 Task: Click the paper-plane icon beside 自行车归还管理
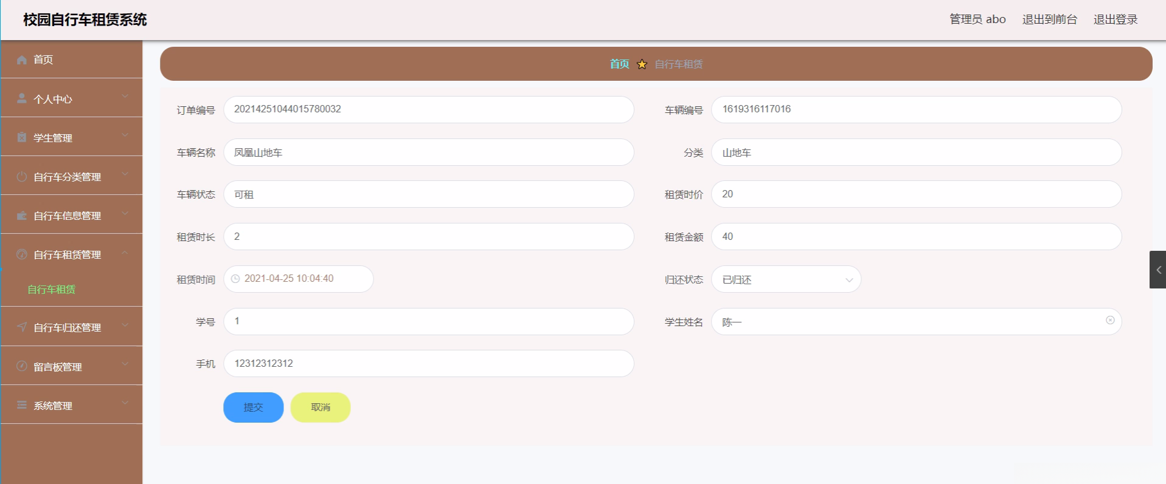[x=22, y=327]
